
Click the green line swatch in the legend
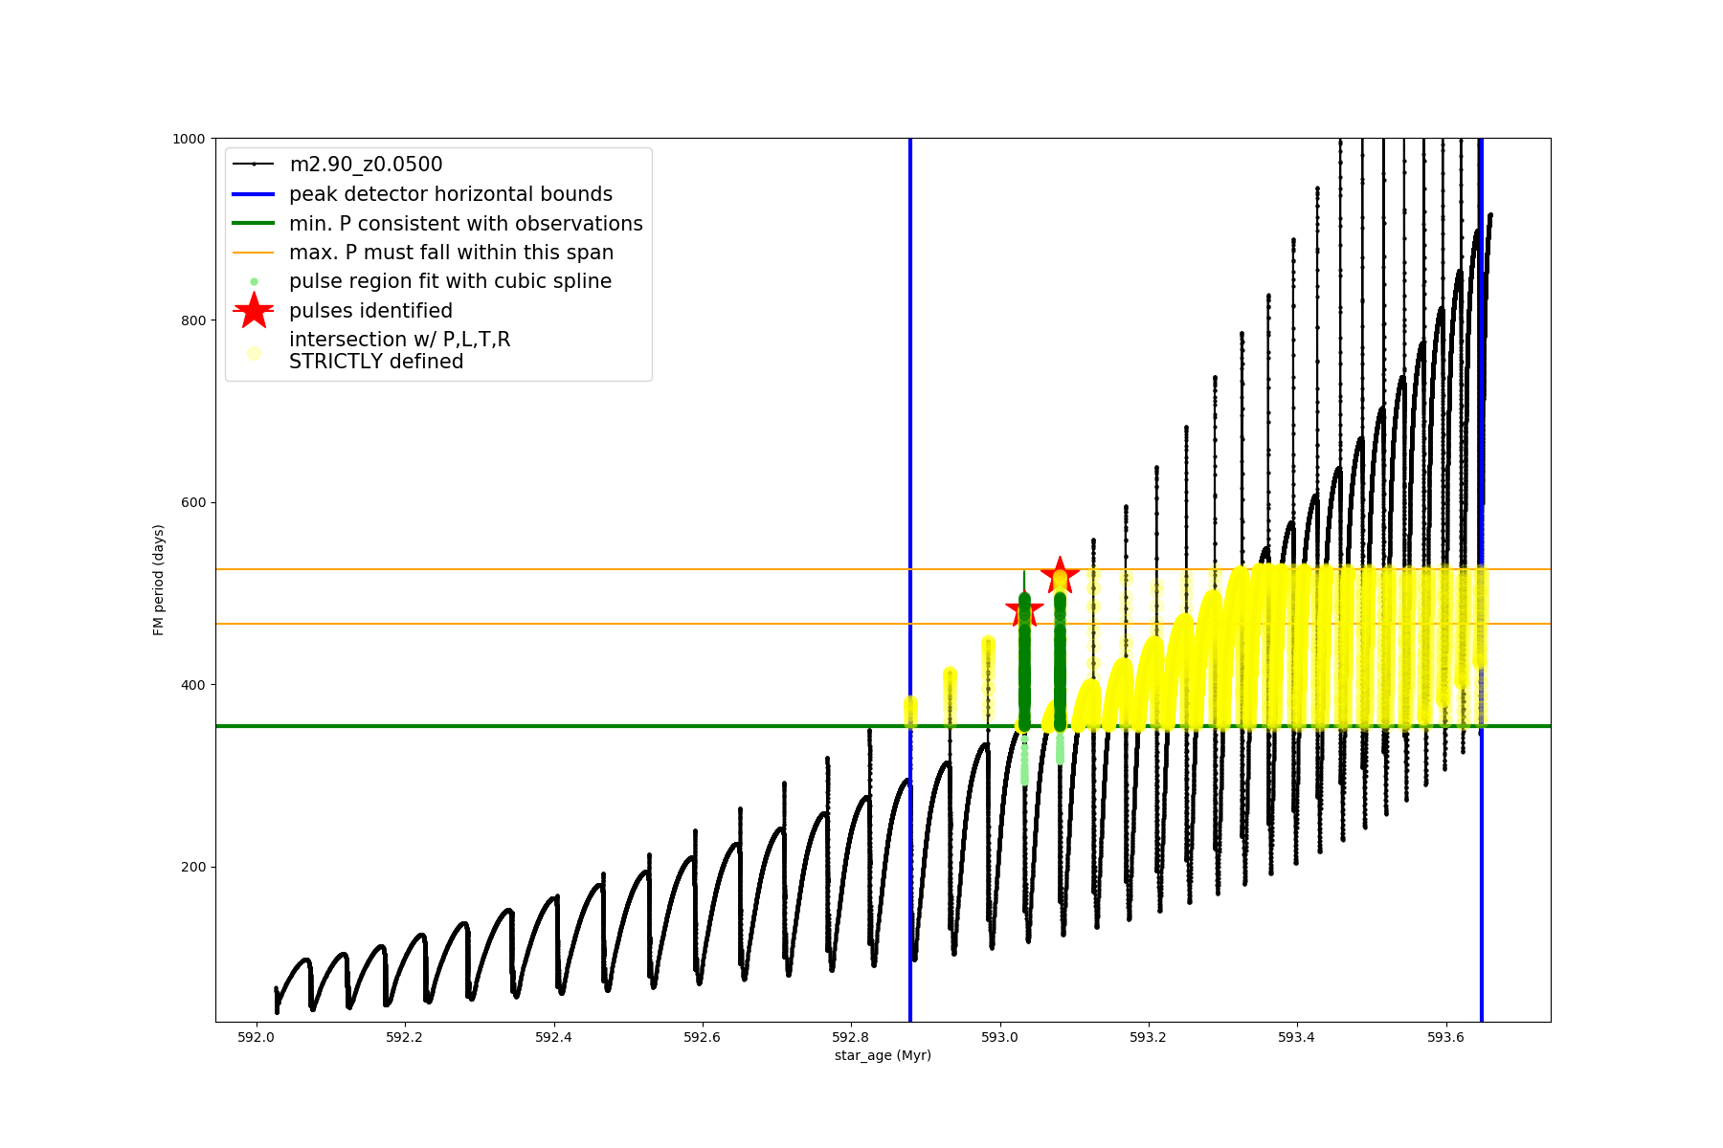point(254,224)
